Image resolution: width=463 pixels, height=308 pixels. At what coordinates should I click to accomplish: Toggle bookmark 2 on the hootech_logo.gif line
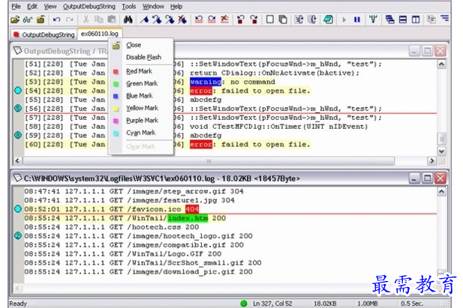(18, 236)
